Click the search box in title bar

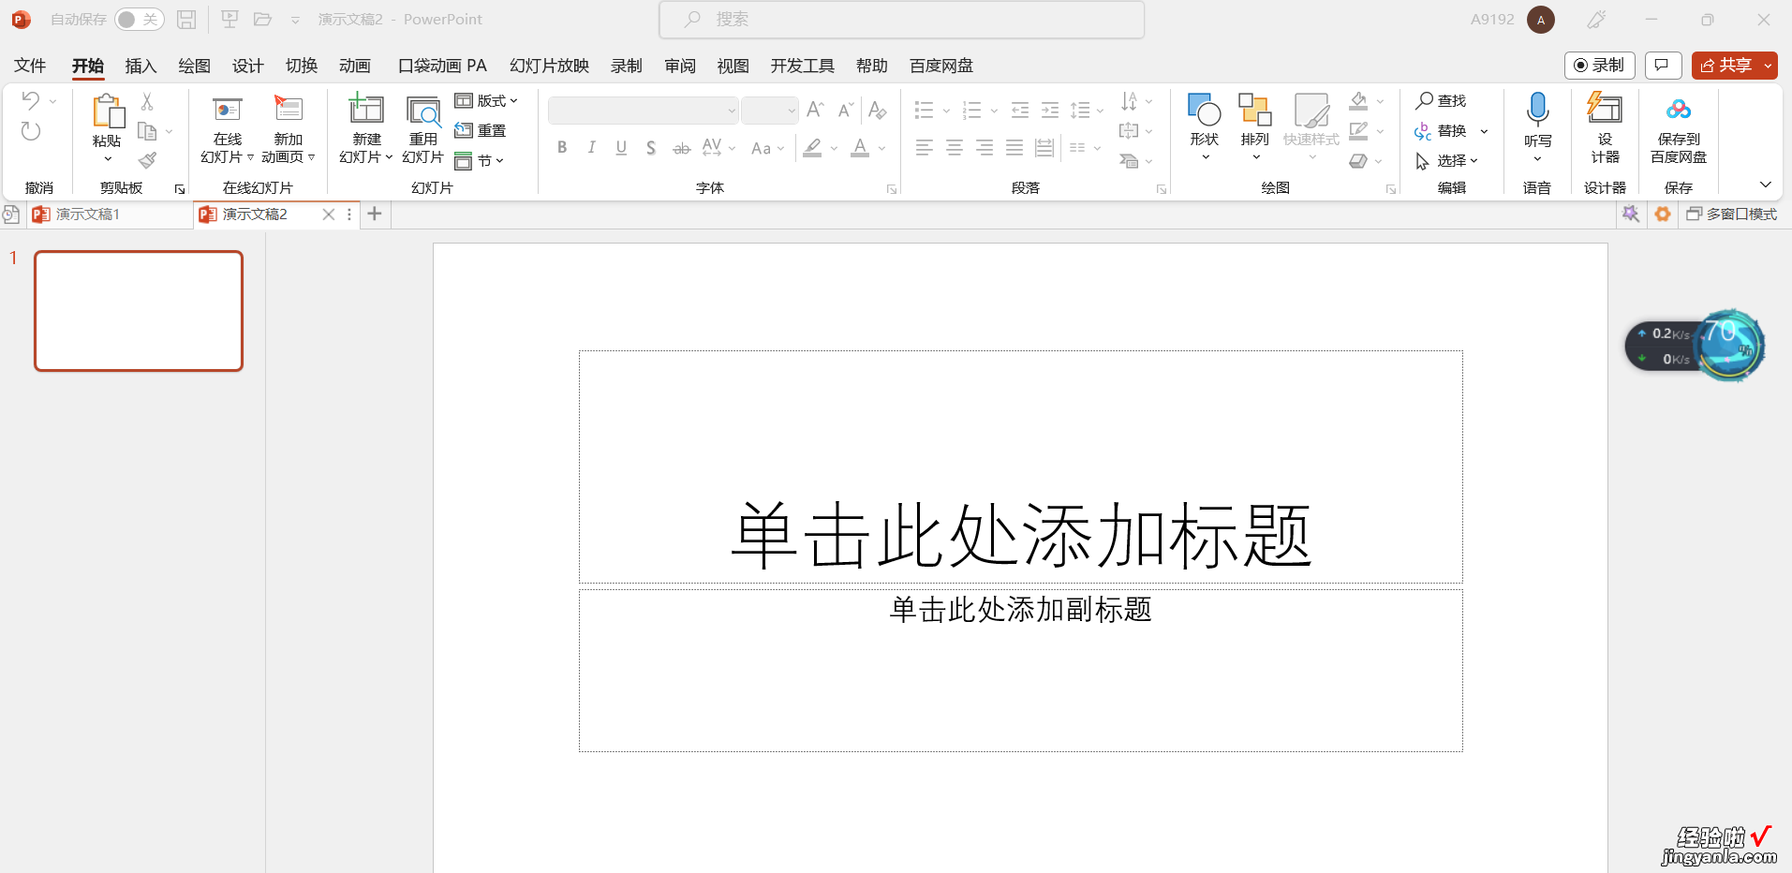pyautogui.click(x=902, y=19)
